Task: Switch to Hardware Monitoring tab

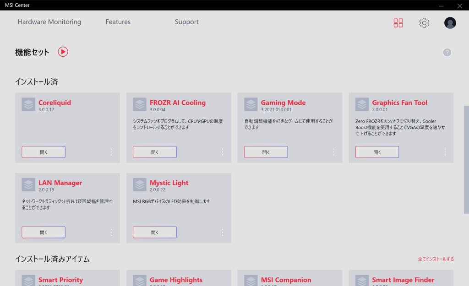Action: [49, 22]
